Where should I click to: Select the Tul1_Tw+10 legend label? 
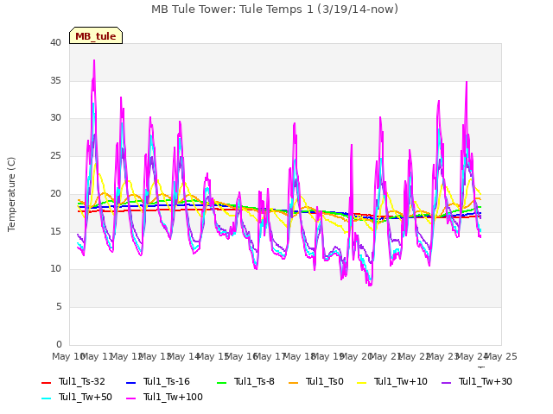[401, 381]
